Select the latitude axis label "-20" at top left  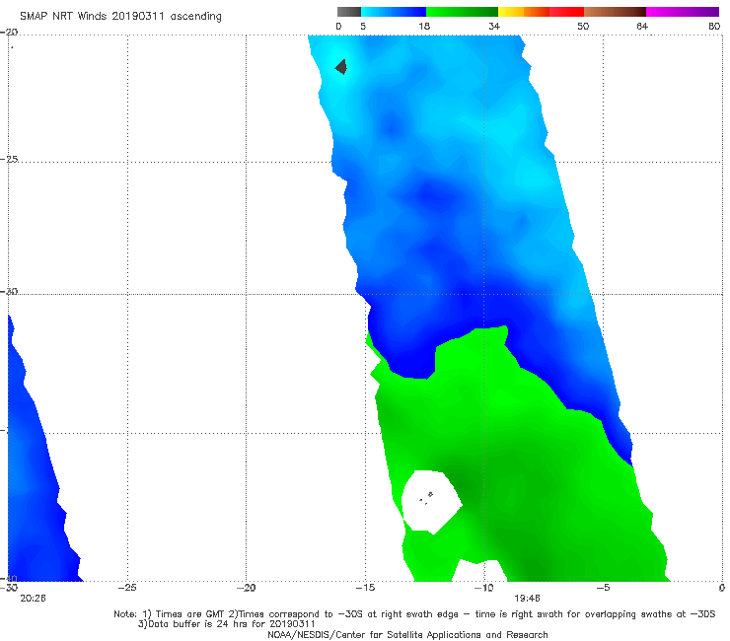(x=10, y=33)
